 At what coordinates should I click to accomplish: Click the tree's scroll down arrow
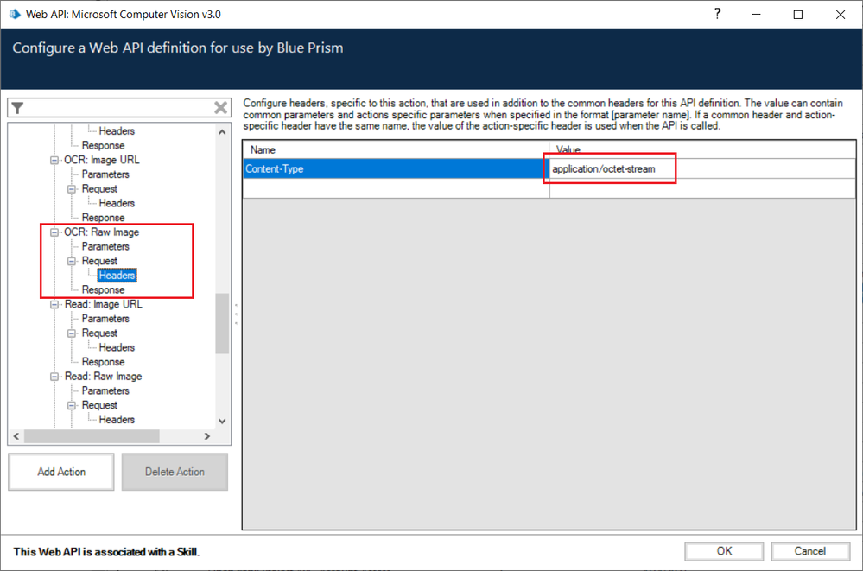tap(222, 422)
